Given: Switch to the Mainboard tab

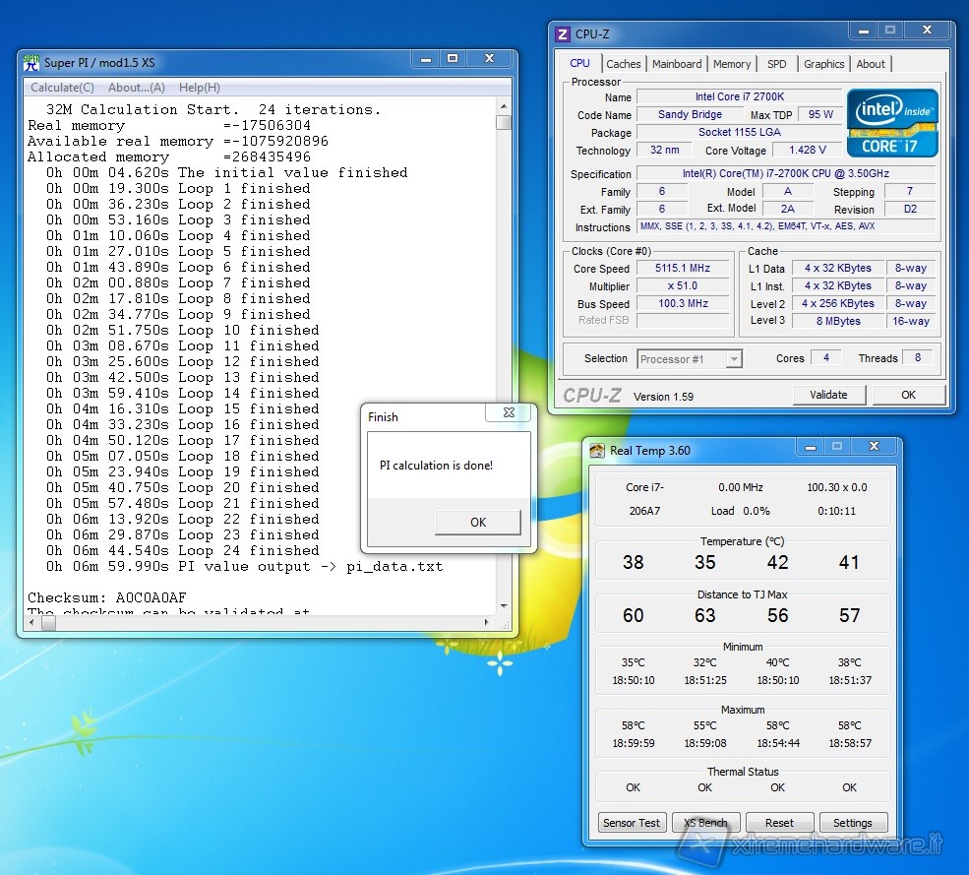Looking at the screenshot, I should point(677,64).
